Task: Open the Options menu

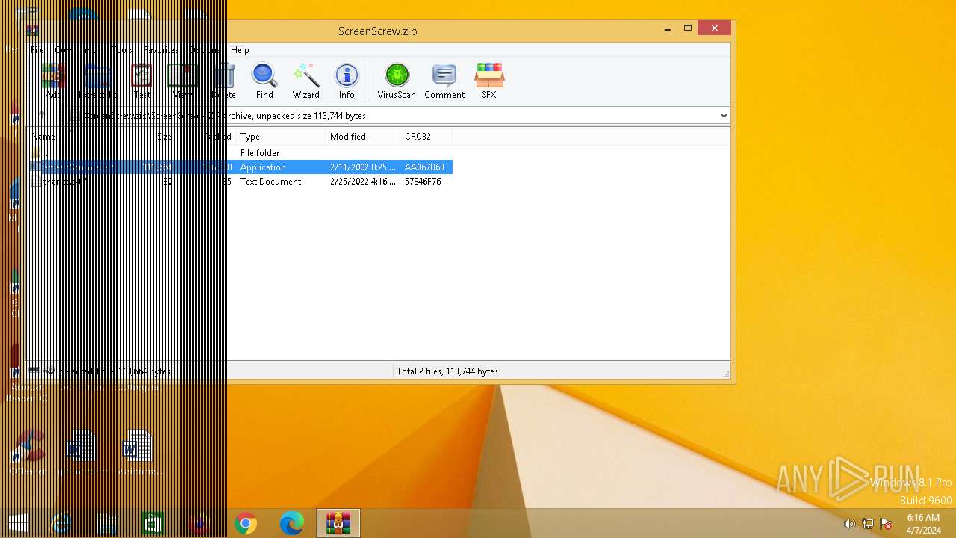Action: [204, 50]
